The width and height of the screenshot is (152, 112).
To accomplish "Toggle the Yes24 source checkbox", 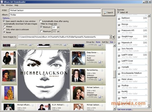I will [119, 99].
